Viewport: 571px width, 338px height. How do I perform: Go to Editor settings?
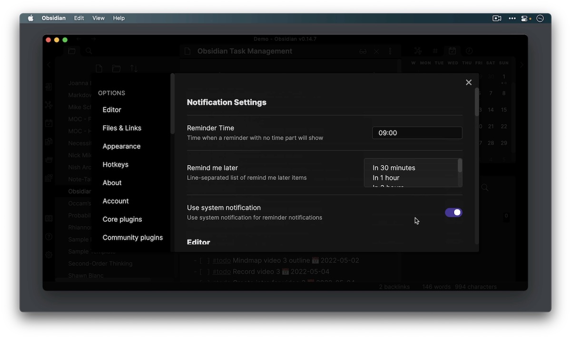[x=112, y=110]
